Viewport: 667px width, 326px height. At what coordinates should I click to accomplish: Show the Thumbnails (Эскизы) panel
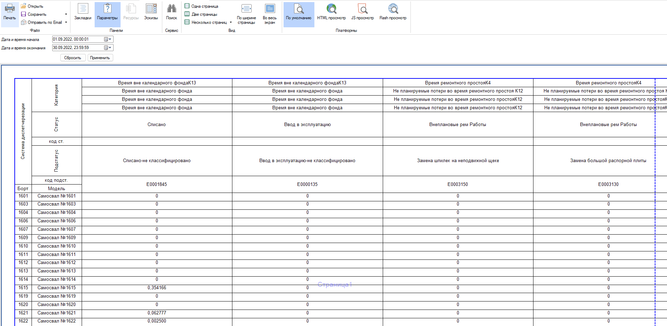[151, 12]
